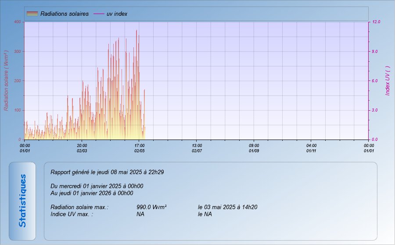Viewport: 395px width, 245px height.
Task: Click 'Du mercredi 01 janvier 2025 à 00h00'
Action: 97,186
